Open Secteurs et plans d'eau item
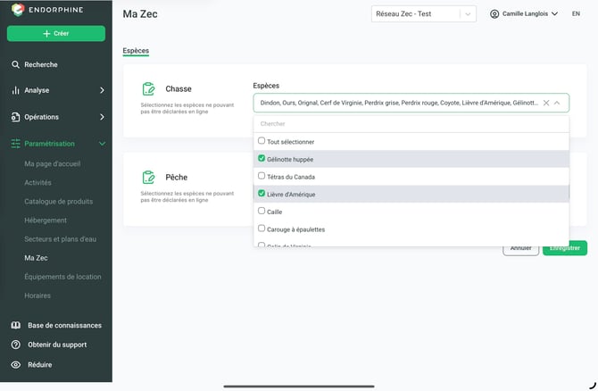The width and height of the screenshot is (598, 391). coord(61,239)
